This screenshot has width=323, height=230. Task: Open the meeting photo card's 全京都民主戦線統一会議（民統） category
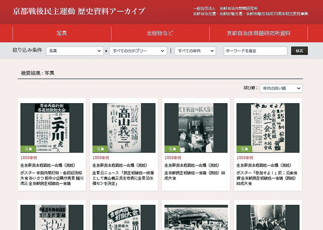(x=192, y=165)
